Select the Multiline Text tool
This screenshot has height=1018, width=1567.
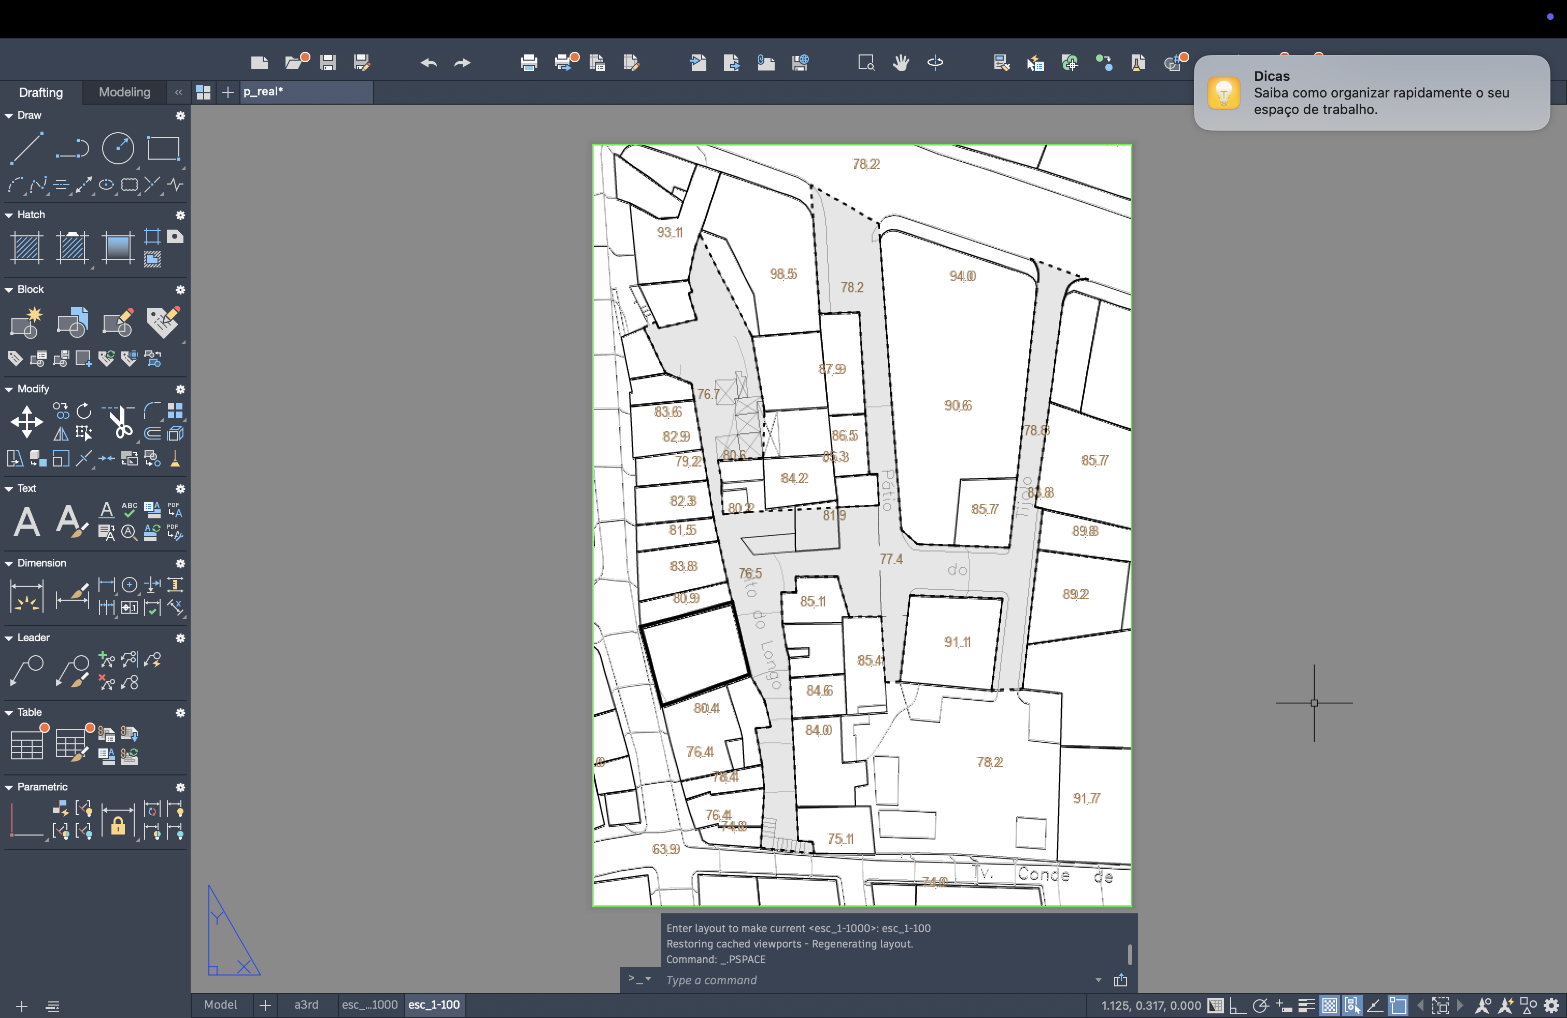[x=27, y=521]
